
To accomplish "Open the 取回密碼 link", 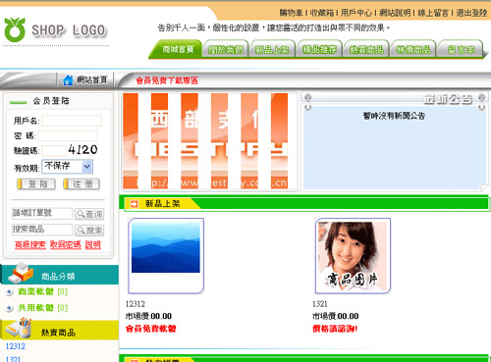I will tap(66, 244).
